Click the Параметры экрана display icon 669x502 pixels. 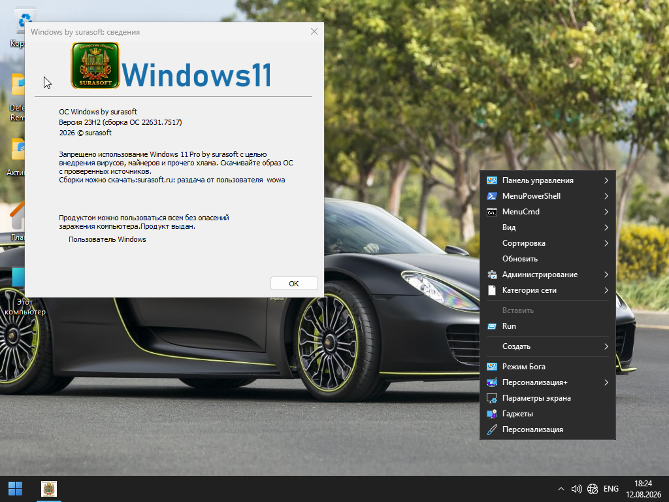[491, 398]
